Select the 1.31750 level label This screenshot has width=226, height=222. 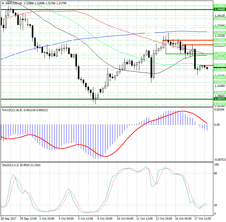[220, 70]
